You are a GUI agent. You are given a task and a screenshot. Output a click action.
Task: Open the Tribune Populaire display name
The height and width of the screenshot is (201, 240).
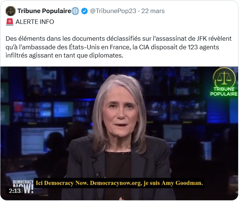click(44, 11)
